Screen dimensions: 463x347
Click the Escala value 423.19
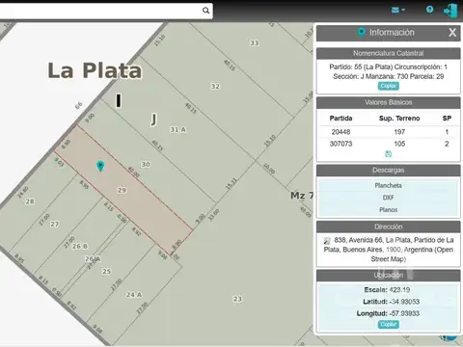(x=399, y=290)
